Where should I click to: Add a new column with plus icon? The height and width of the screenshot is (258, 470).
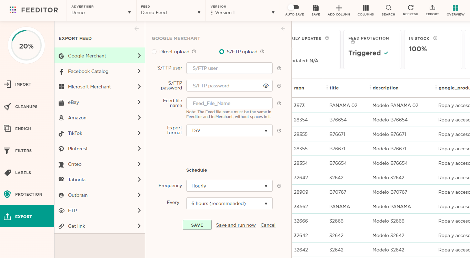(339, 8)
